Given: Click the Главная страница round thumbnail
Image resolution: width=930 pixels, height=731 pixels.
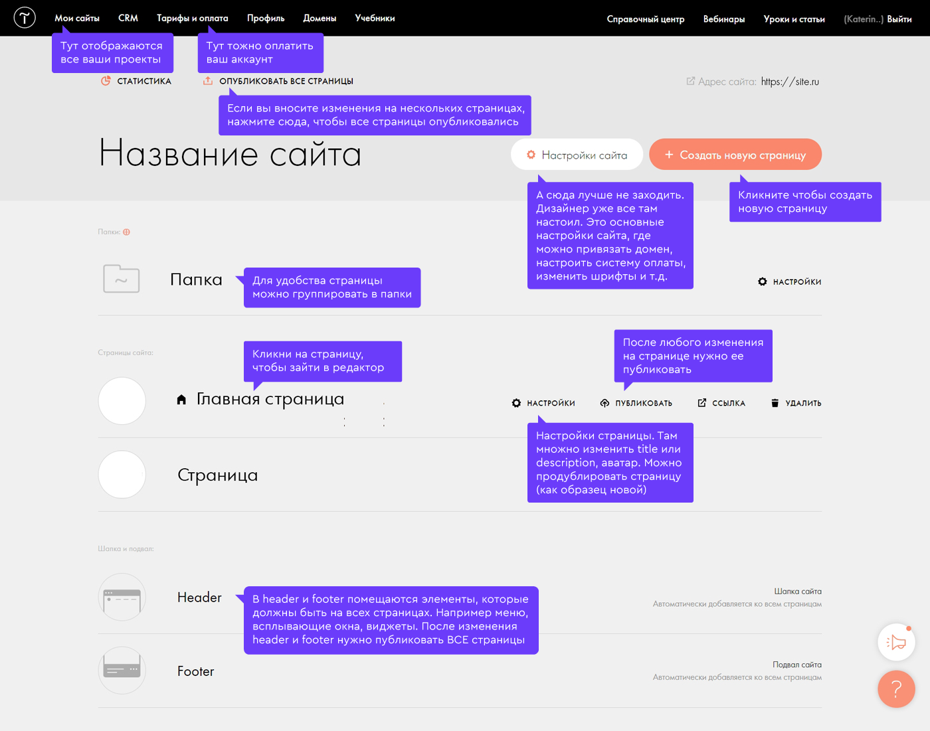Looking at the screenshot, I should coord(122,401).
